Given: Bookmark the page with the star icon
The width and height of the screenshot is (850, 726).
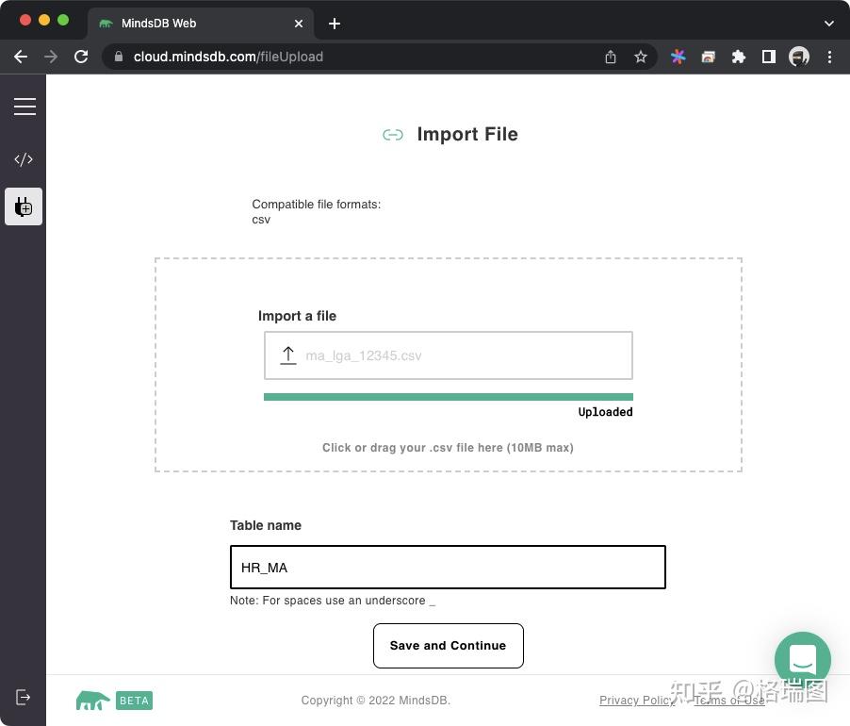Looking at the screenshot, I should tap(641, 57).
